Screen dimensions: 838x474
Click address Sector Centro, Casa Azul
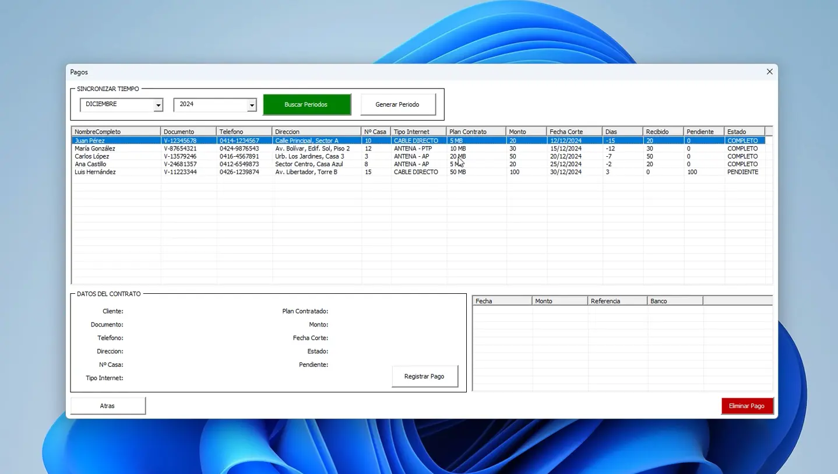click(x=309, y=164)
